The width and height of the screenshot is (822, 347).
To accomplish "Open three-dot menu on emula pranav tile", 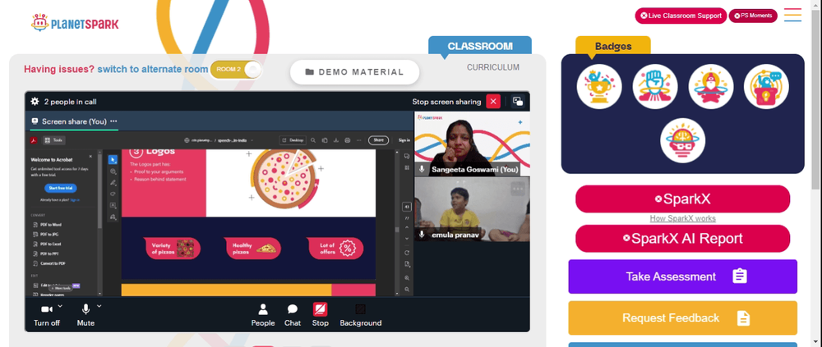I will (518, 188).
